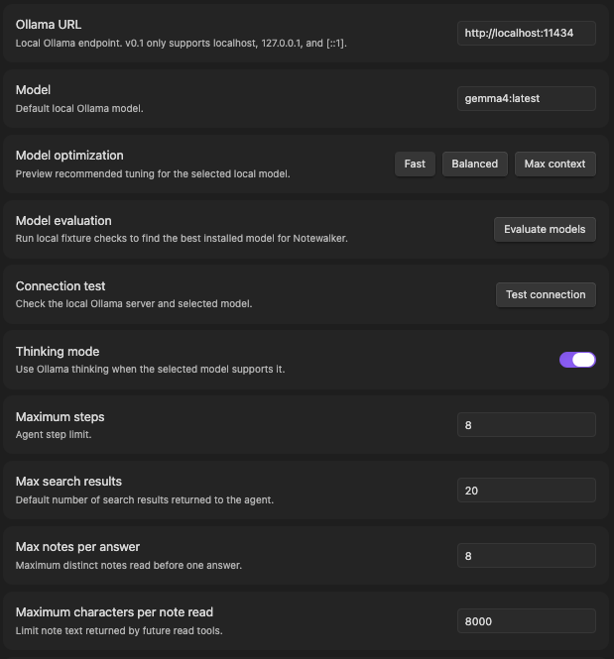Click the Max search results field
This screenshot has height=659, width=614.
click(527, 491)
